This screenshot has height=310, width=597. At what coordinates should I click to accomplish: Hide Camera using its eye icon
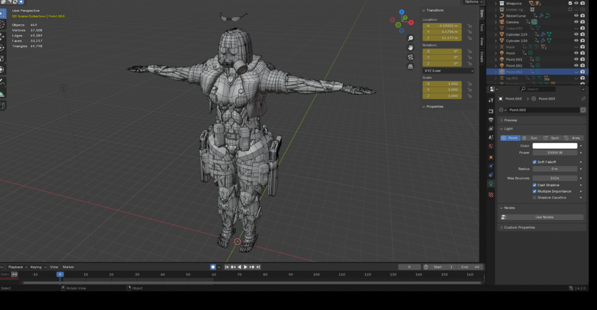pyautogui.click(x=576, y=22)
